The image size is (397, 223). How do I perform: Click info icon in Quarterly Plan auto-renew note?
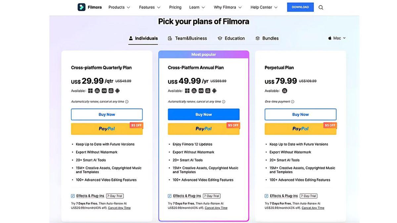pos(127,102)
